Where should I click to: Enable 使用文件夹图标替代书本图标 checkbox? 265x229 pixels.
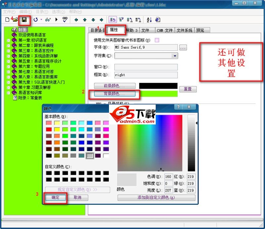[x=156, y=39]
